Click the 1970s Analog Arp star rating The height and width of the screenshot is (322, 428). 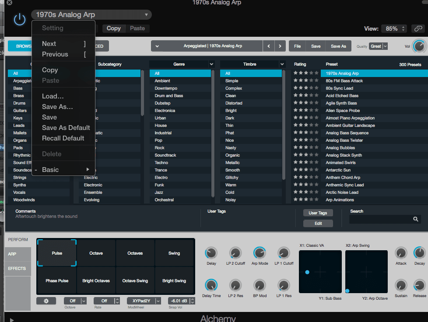pos(306,73)
